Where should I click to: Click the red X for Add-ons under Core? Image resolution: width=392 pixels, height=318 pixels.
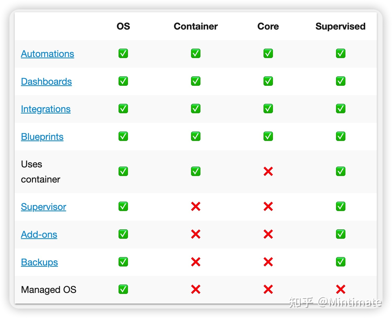click(268, 234)
